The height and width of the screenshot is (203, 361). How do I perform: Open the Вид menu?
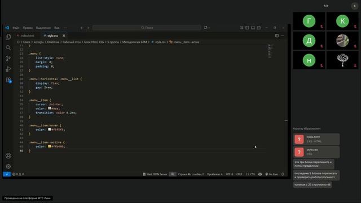pos(57,28)
